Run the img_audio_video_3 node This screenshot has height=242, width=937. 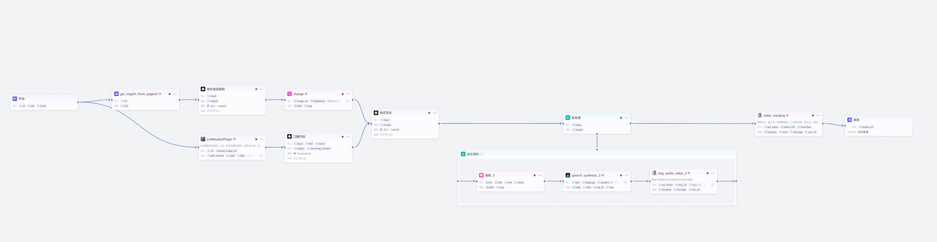click(708, 173)
